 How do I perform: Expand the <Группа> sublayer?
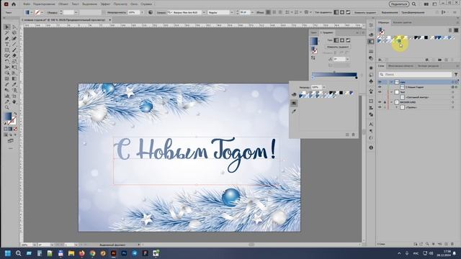point(396,107)
